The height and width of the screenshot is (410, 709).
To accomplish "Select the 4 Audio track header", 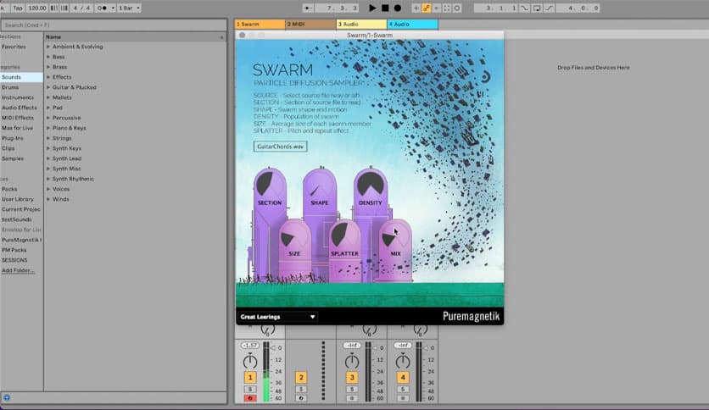I will (412, 24).
